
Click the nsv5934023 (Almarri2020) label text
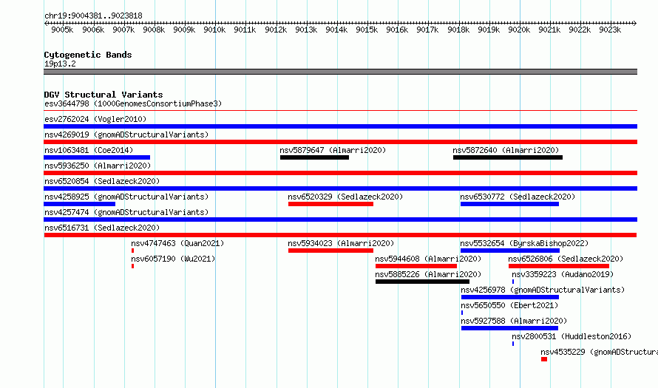coord(341,243)
